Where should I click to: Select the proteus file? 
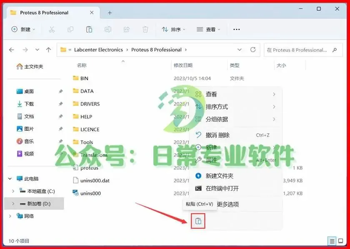coord(85,167)
